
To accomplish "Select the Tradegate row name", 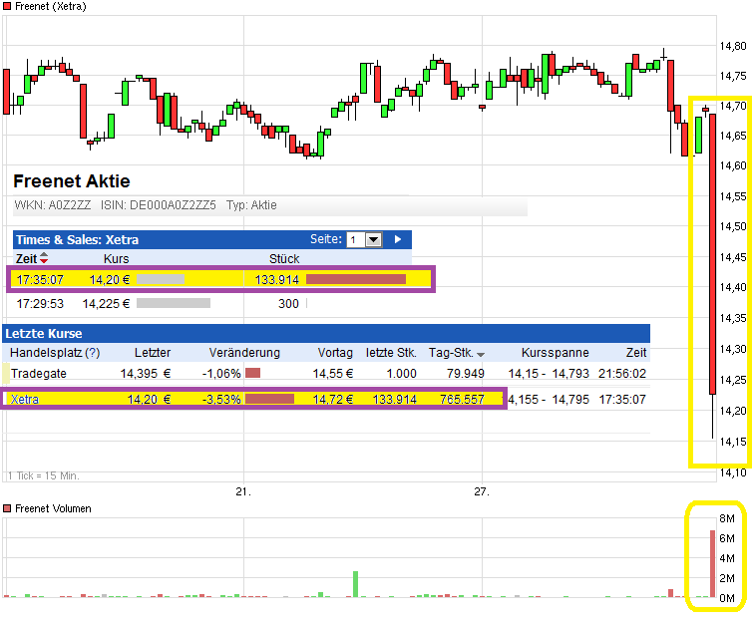I will [38, 374].
